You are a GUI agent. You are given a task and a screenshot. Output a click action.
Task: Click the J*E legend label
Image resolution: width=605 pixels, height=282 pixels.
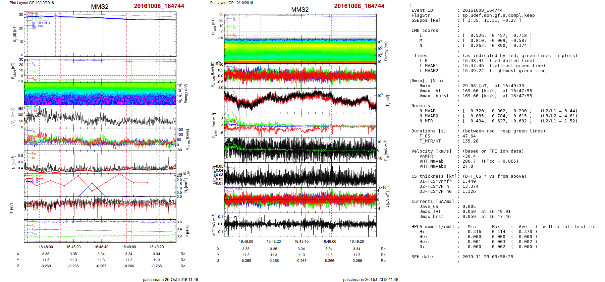click(236, 217)
